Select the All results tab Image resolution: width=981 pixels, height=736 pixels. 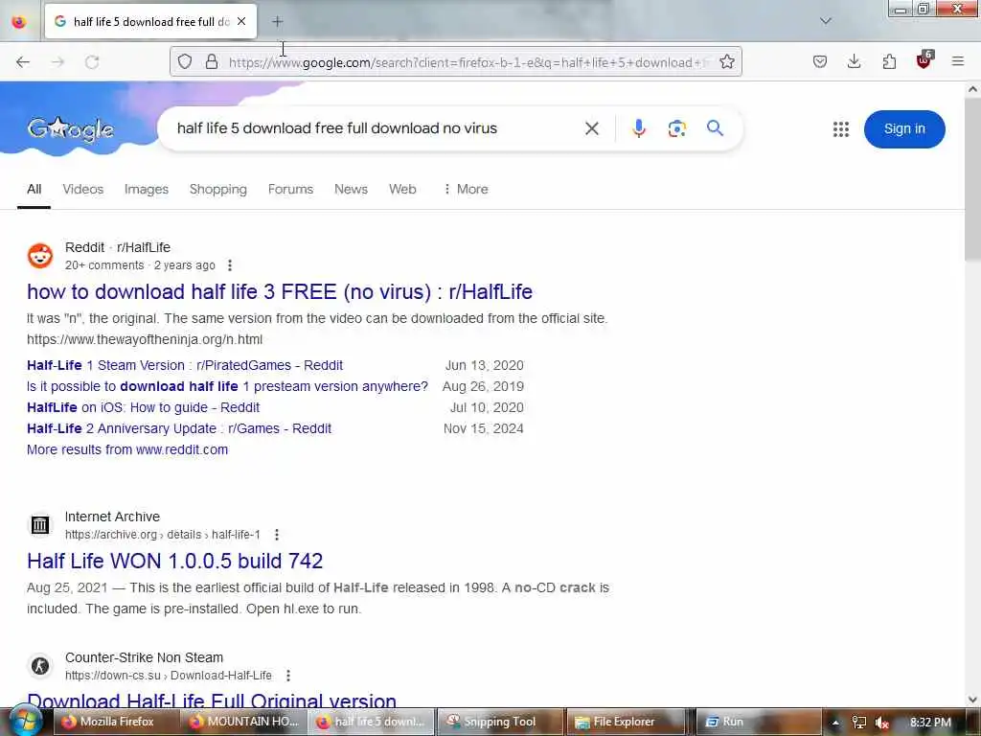click(34, 189)
